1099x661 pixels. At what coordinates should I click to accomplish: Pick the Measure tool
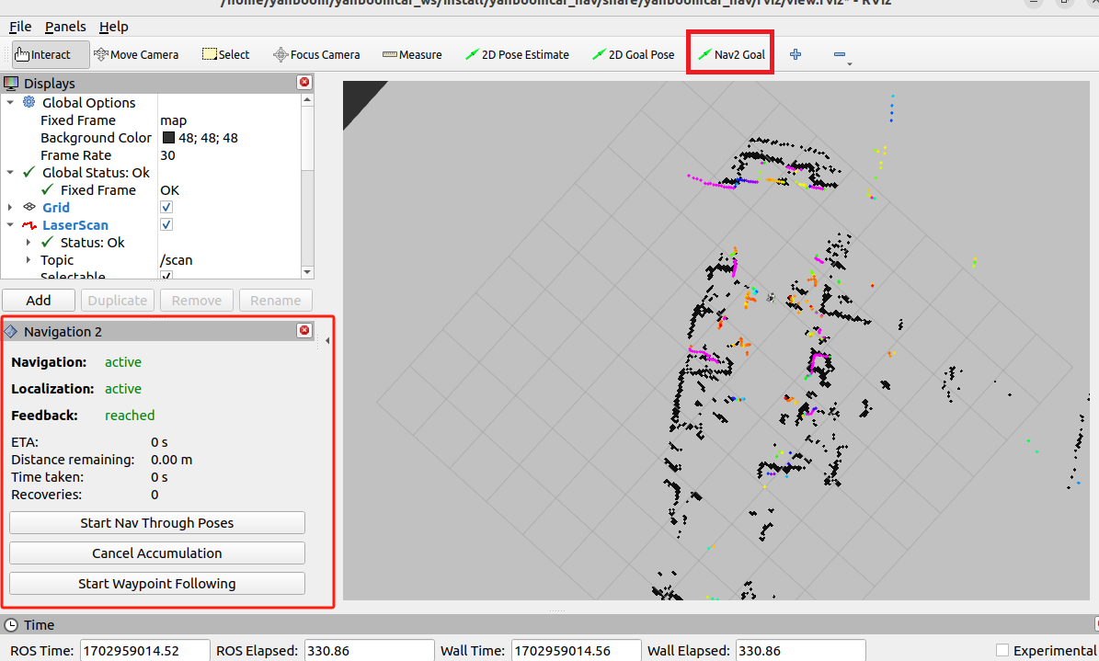(x=412, y=54)
